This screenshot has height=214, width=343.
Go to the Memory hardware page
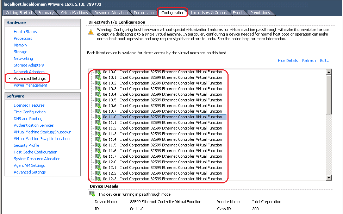20,45
